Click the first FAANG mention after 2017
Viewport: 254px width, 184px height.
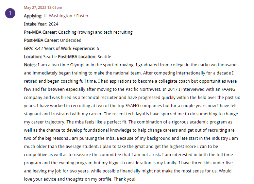[228, 89]
